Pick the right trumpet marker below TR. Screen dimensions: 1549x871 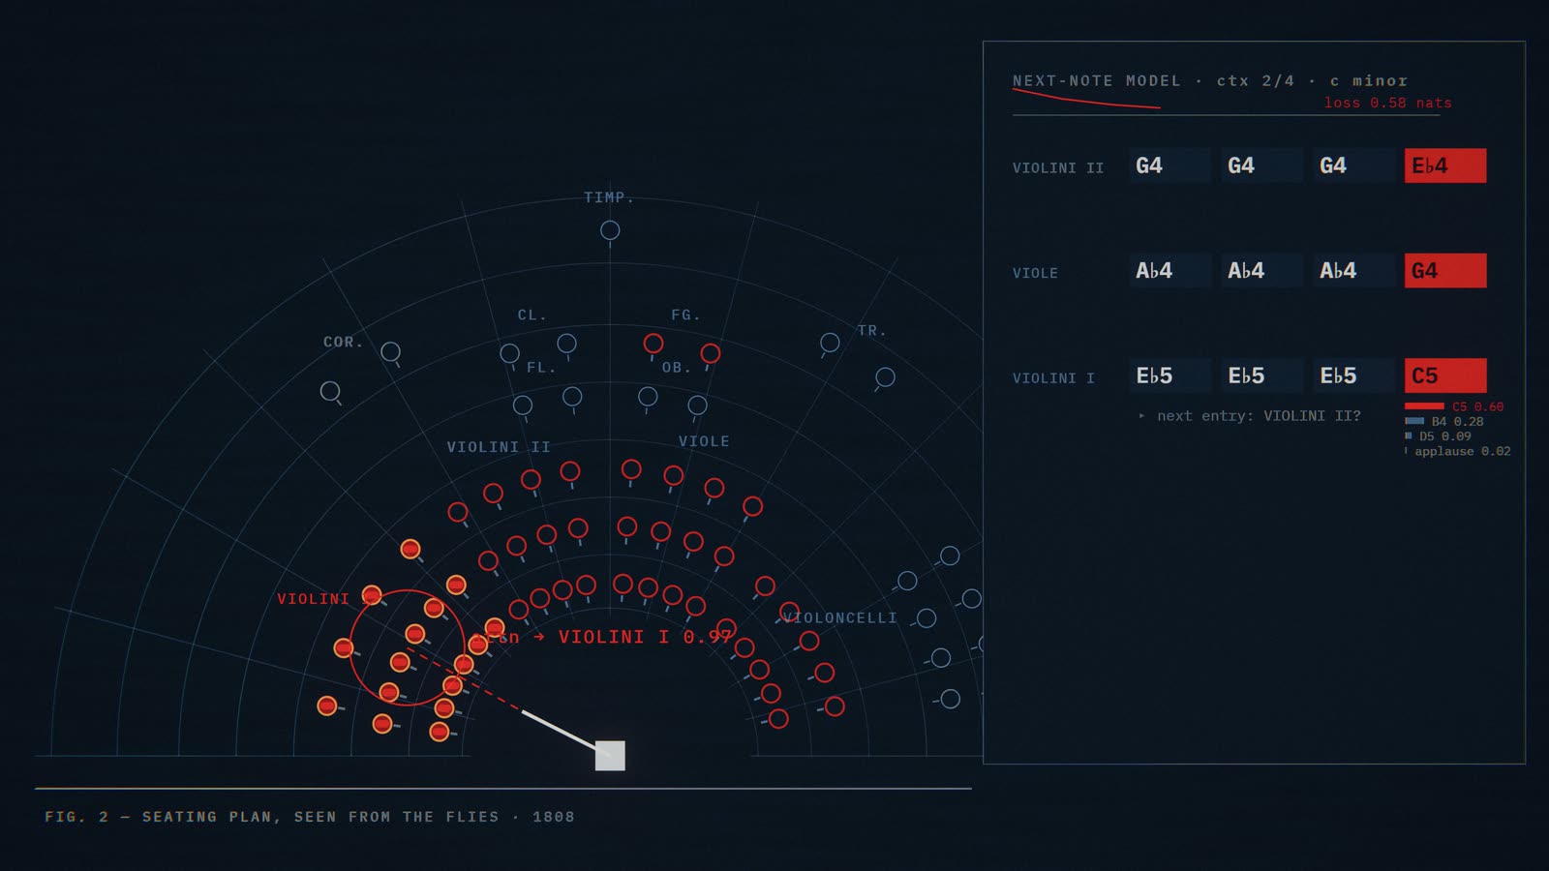[x=885, y=376]
